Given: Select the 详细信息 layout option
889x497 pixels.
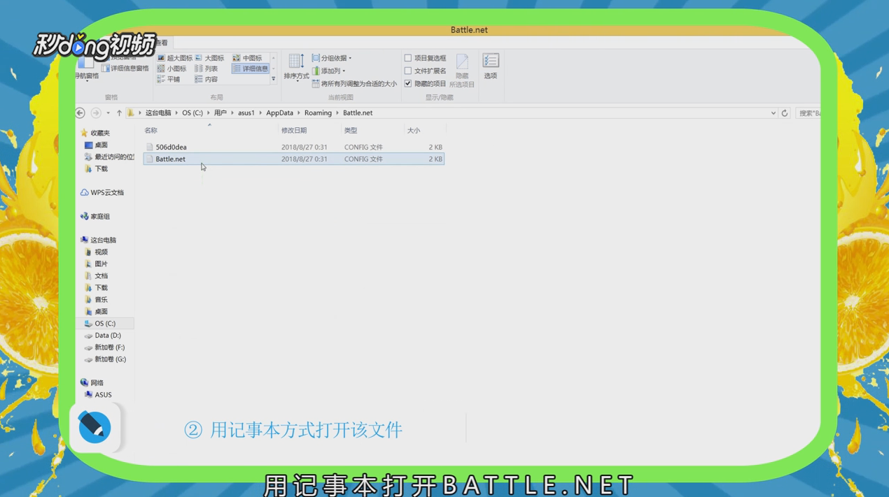Looking at the screenshot, I should click(251, 69).
